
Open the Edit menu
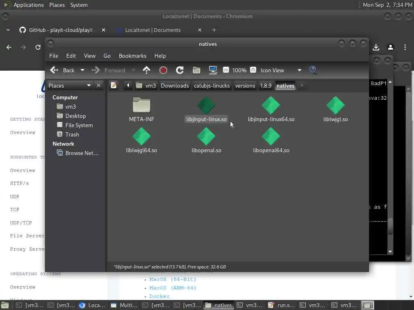coord(71,56)
